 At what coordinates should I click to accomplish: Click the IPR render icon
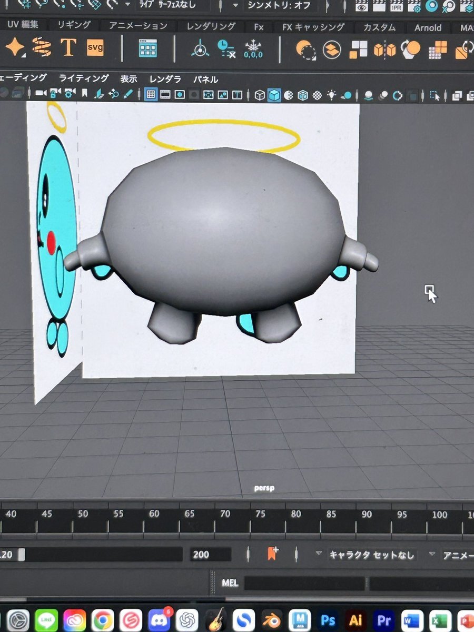click(x=397, y=6)
